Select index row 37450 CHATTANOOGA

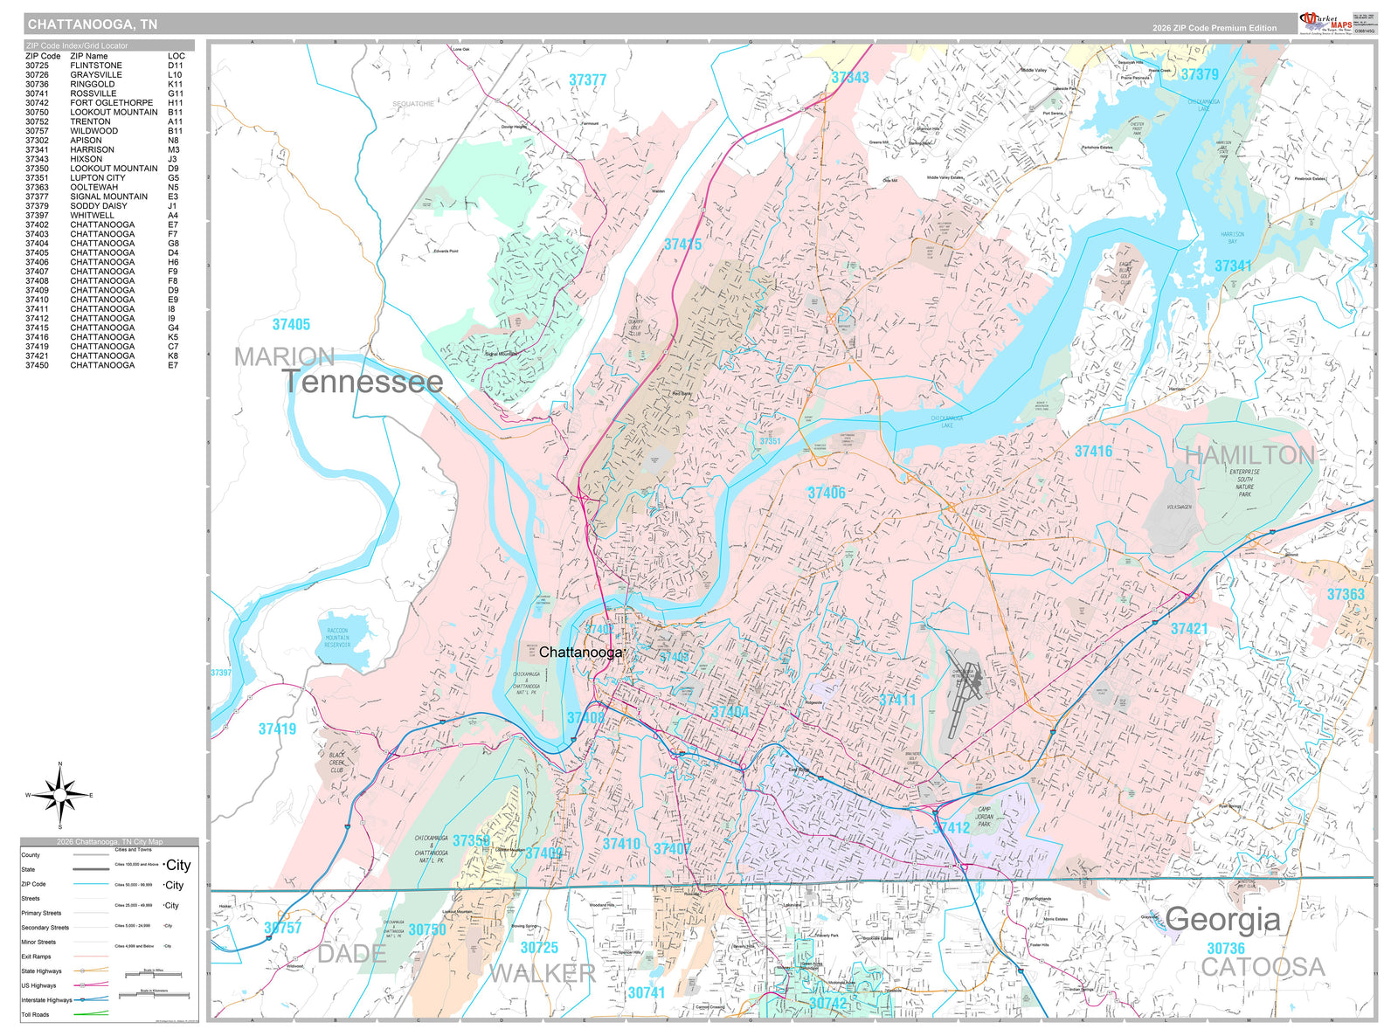(x=105, y=365)
